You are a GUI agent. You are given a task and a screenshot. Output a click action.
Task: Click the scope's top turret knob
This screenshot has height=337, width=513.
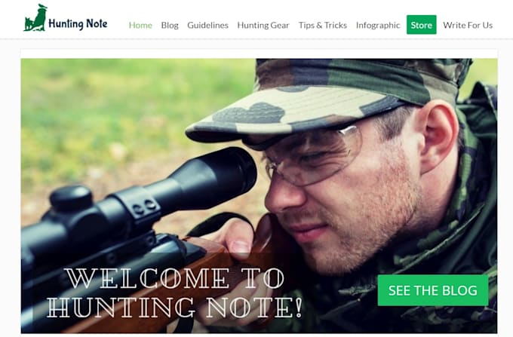[71, 198]
